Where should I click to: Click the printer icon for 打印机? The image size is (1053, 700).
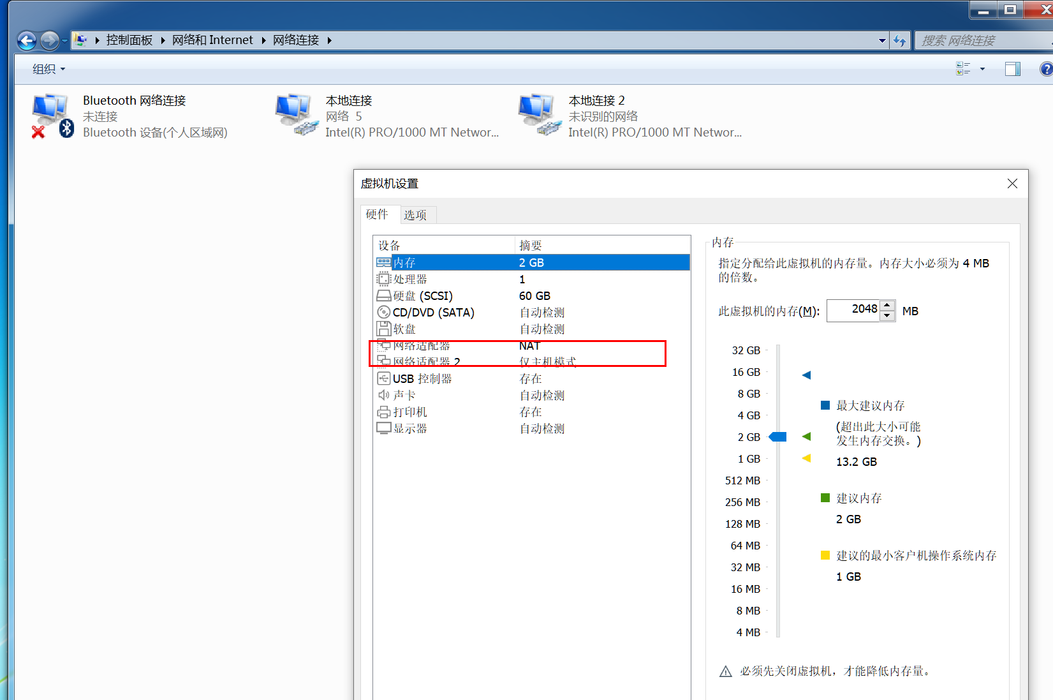pos(383,412)
